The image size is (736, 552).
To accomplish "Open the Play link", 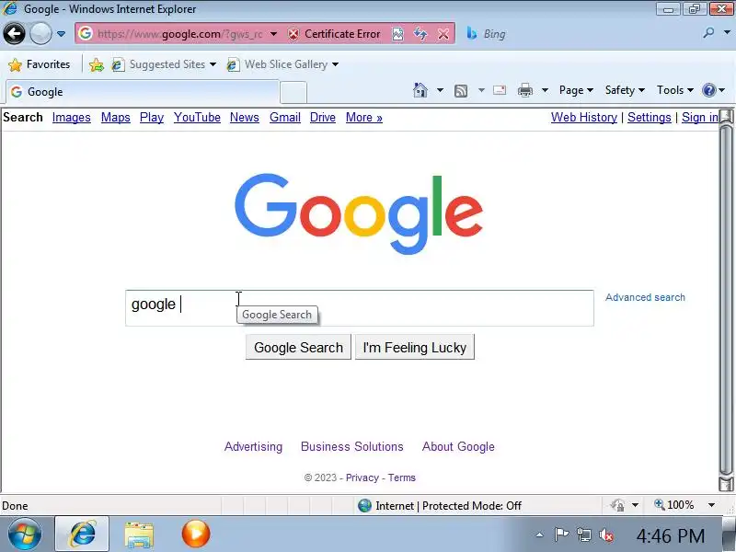I will [152, 118].
